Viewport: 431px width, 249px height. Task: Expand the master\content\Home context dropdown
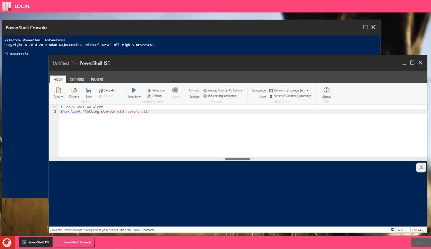224,90
